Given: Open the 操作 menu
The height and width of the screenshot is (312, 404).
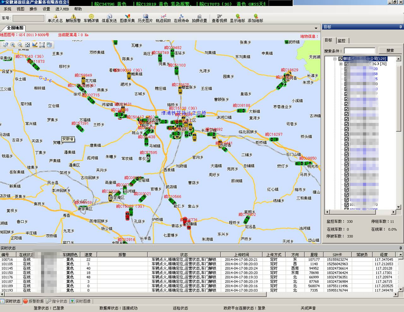Looking at the screenshot, I should pos(33,9).
